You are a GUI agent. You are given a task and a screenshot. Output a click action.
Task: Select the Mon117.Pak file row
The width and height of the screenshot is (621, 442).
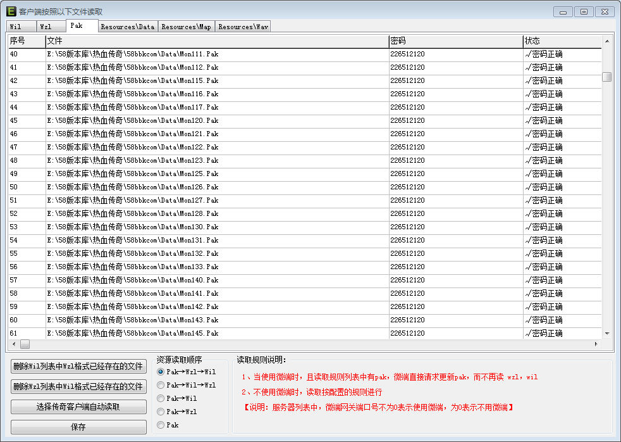tap(305, 108)
